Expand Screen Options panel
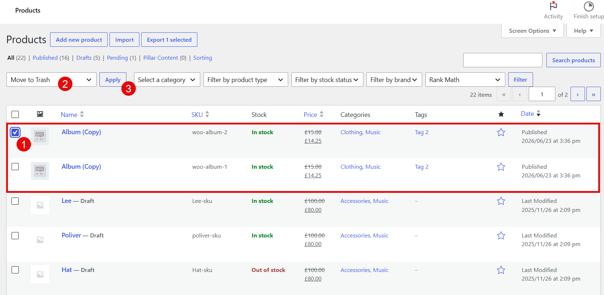 click(532, 31)
